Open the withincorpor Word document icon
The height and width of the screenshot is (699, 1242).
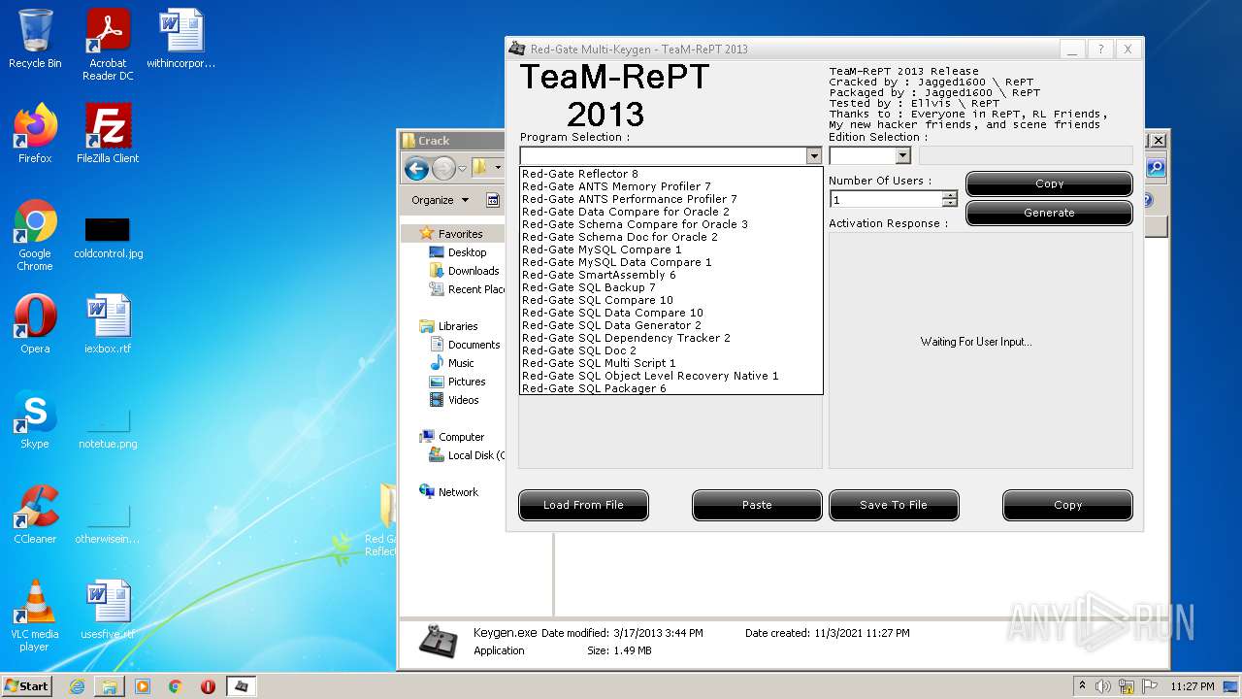181,39
